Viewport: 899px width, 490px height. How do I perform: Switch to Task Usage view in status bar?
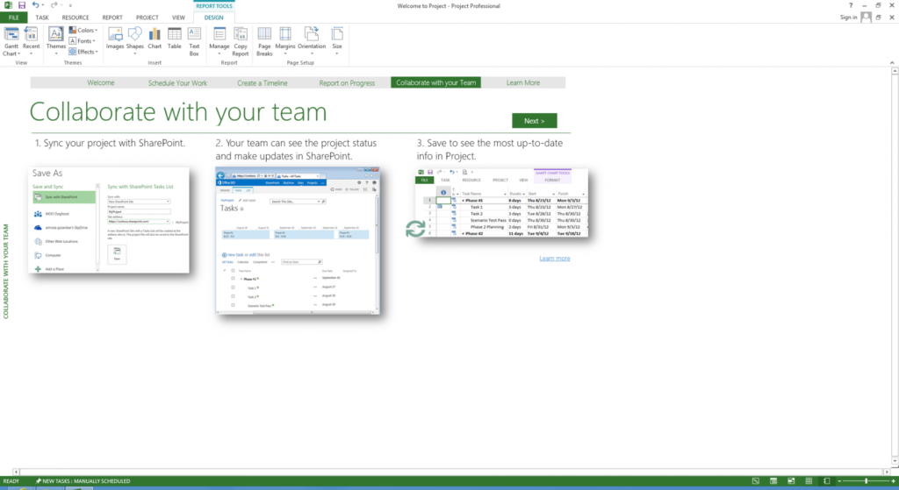click(773, 481)
